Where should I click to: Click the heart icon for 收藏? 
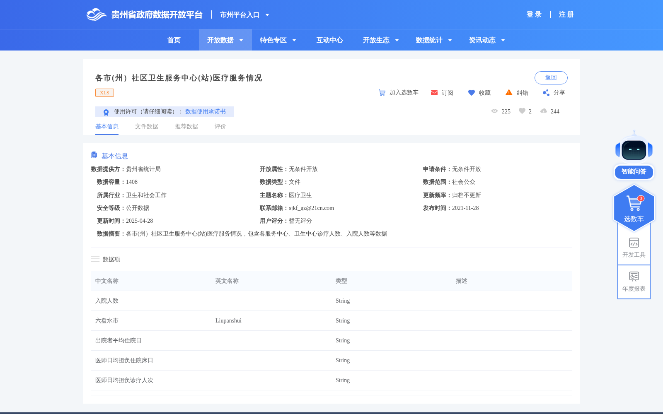pos(472,93)
